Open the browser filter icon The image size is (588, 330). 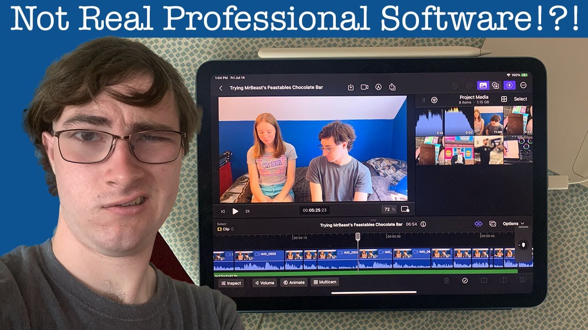coord(434,99)
